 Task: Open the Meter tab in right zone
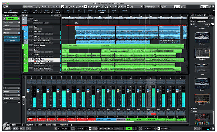(211, 15)
